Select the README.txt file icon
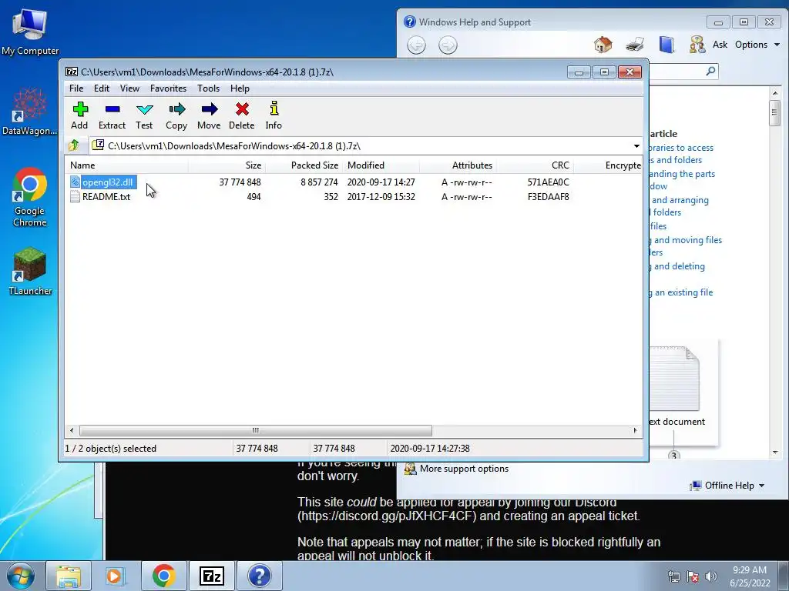 pos(75,196)
